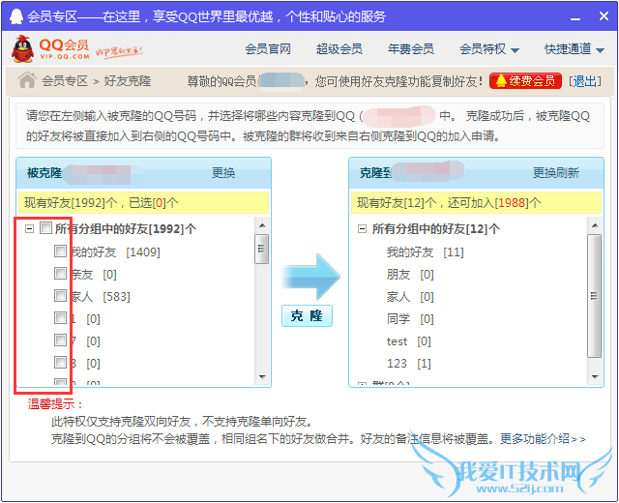Open the 会员特权 dropdown arrow

click(515, 50)
